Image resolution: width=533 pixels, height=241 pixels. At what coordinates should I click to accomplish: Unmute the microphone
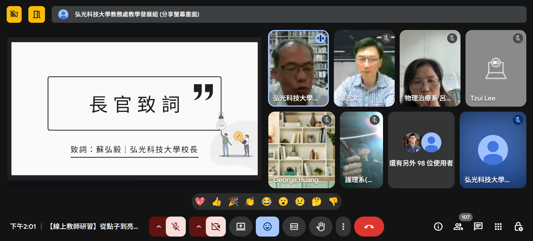pyautogui.click(x=176, y=227)
